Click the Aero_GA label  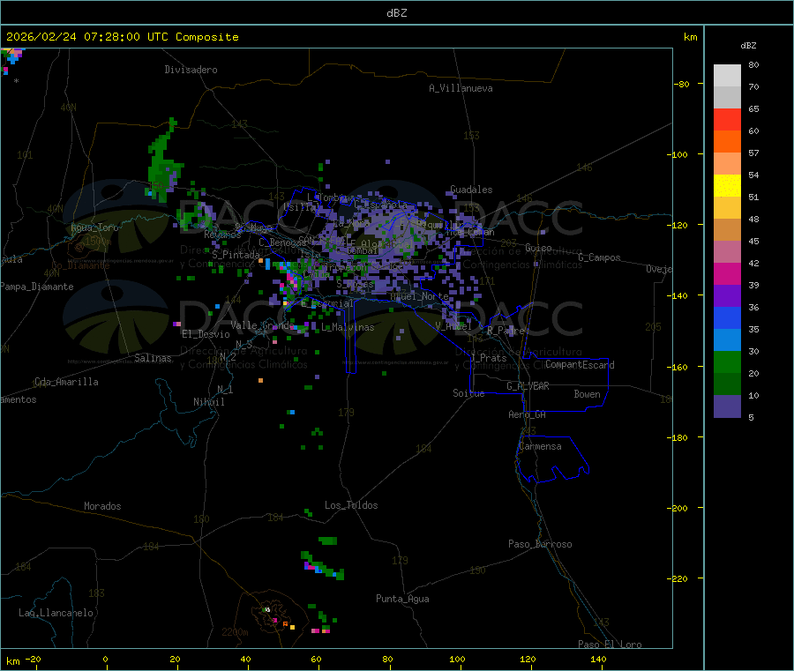(527, 414)
